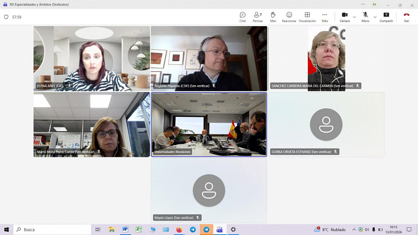Show the Persoas participant list
Viewport: 418px width, 235px height.
coord(258,17)
